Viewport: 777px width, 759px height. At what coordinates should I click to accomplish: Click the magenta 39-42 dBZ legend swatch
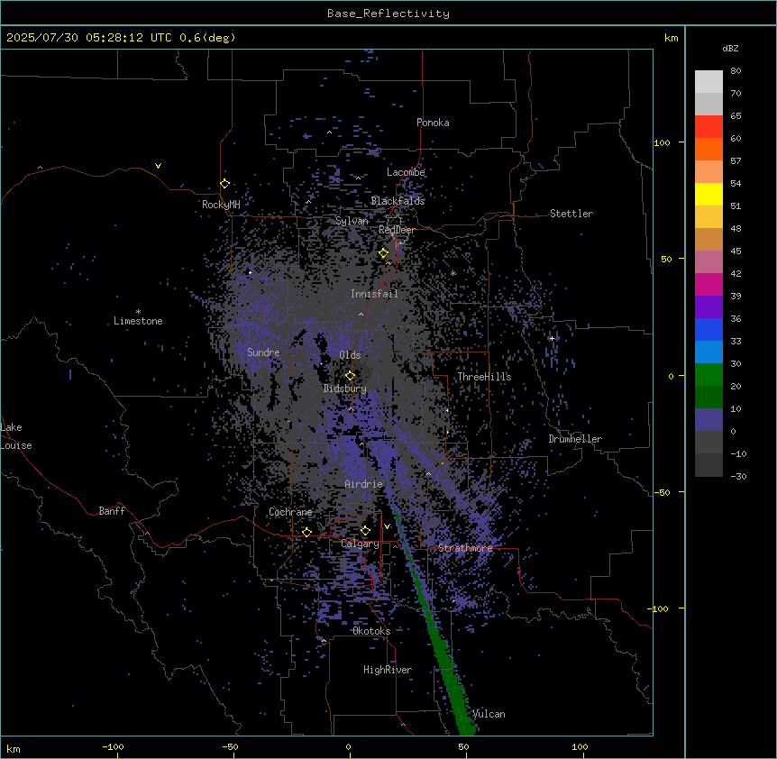(x=708, y=284)
